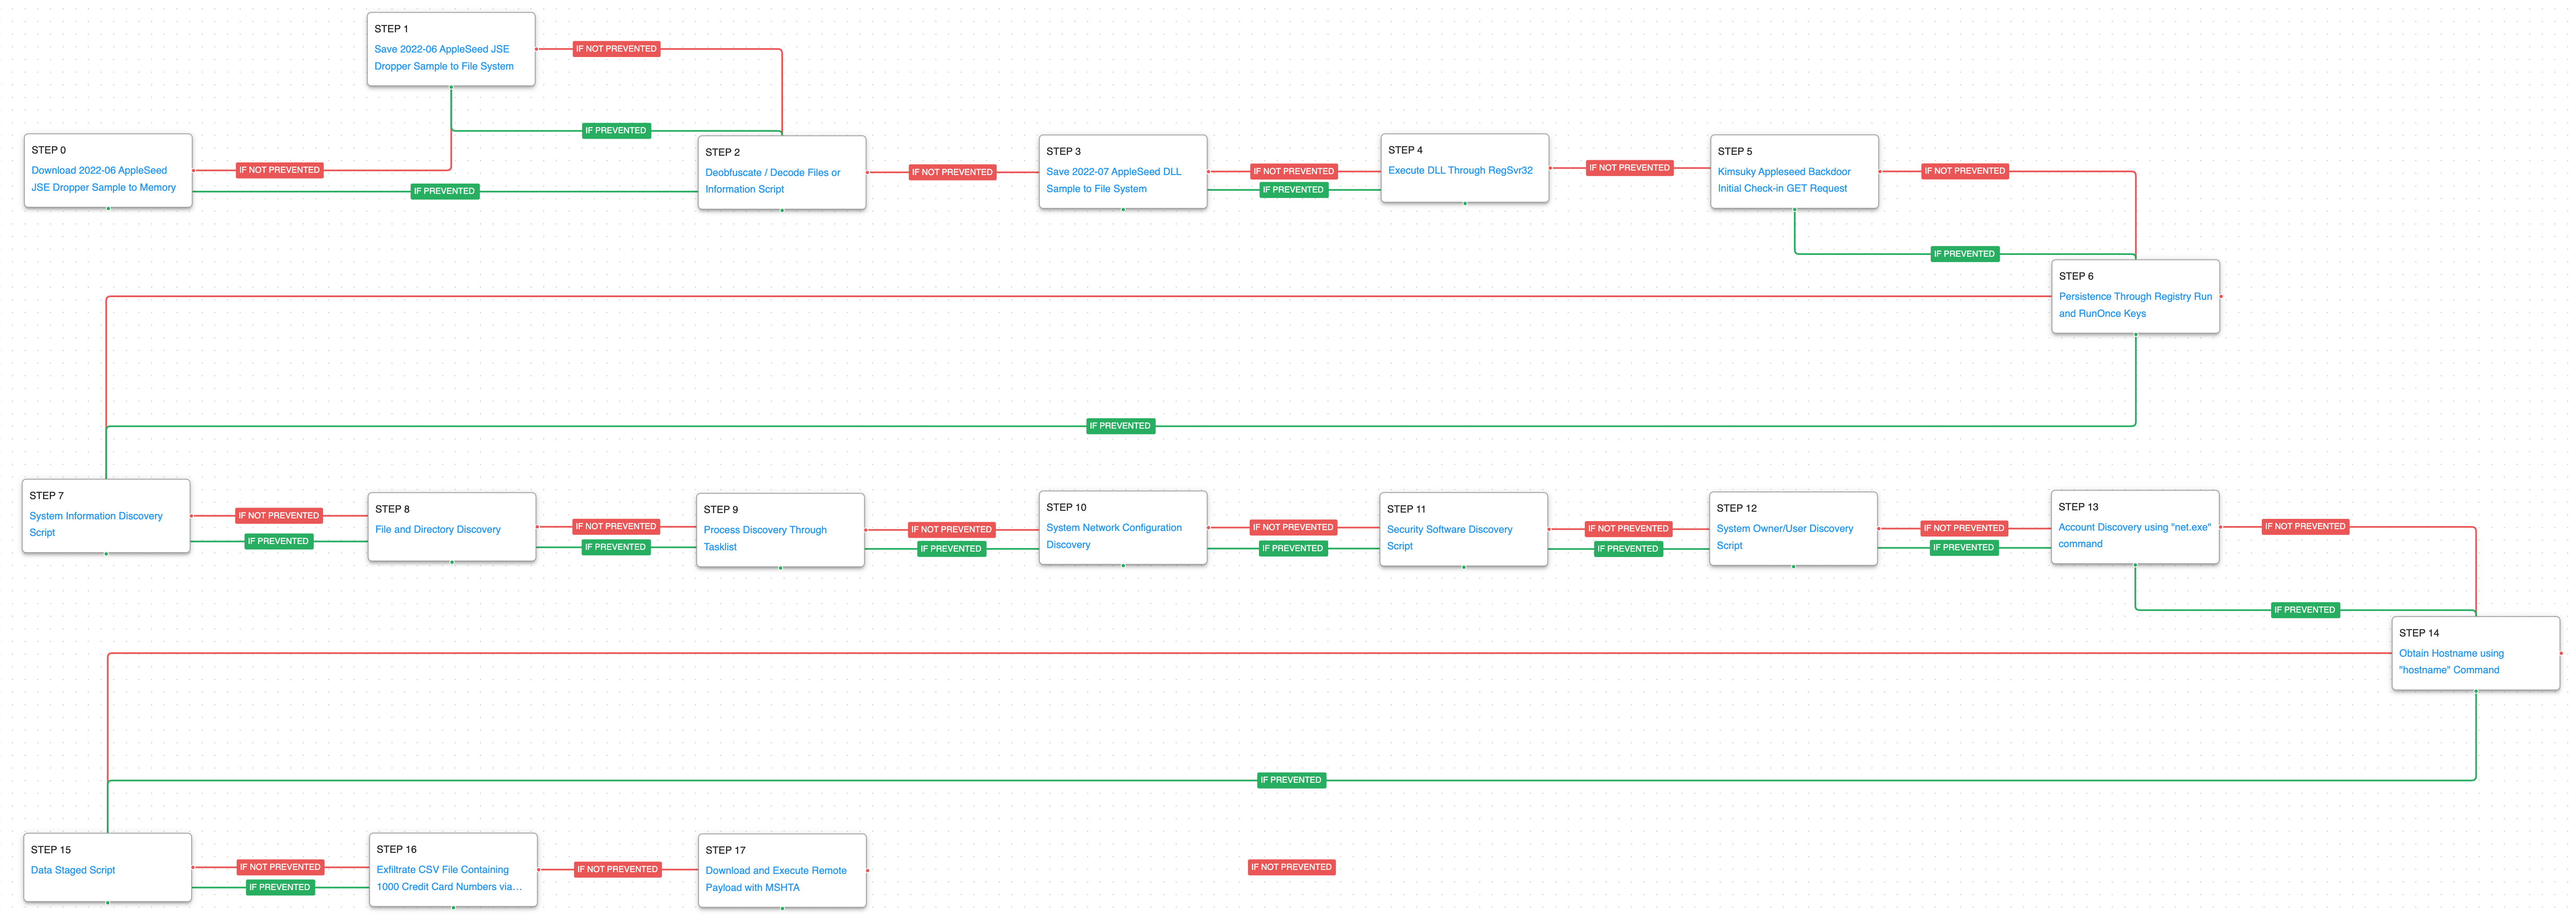Click 'Save 2022-06 AppleSeed JSE Dropper Sample' link
Image resolution: width=2576 pixels, height=917 pixels.
[441, 49]
